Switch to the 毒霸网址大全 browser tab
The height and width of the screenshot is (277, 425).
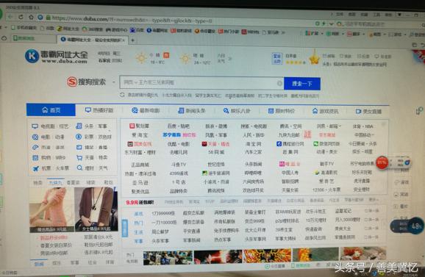92,40
